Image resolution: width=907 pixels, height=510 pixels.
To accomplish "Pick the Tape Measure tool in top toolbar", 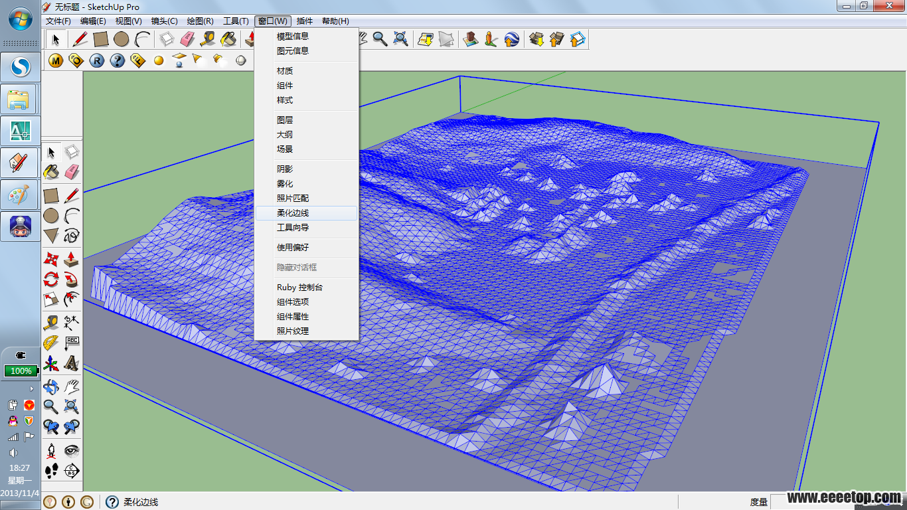I will pos(208,39).
